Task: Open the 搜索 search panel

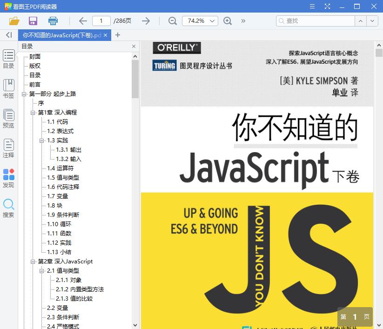Action: (8, 208)
